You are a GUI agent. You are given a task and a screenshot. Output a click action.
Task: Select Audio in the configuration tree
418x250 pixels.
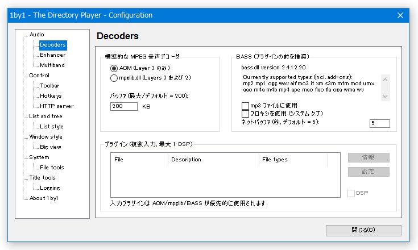(x=36, y=35)
